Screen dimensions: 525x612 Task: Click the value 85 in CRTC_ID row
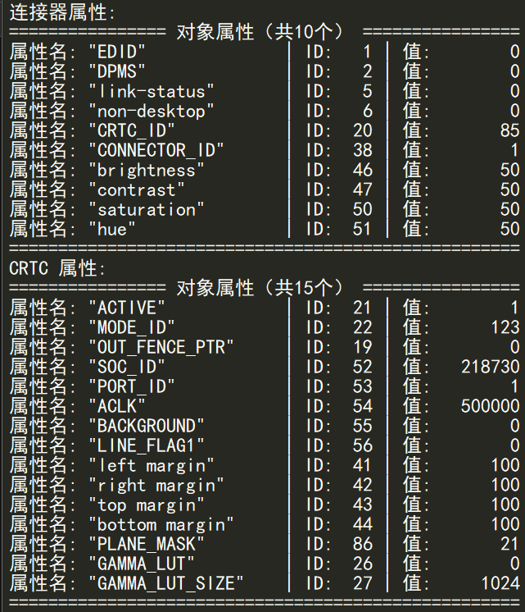coord(509,130)
